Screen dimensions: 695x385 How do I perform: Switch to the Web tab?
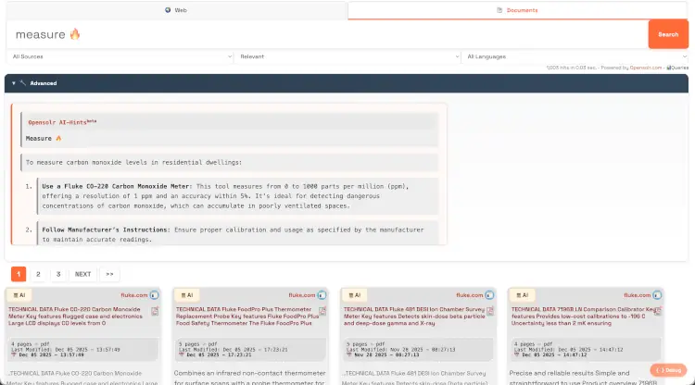click(176, 10)
